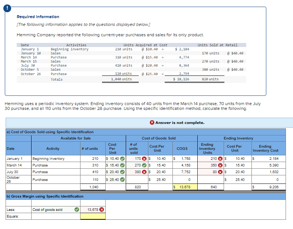Select the 380 units sold input cell
Screen dimensions: 293x229
pyautogui.click(x=137, y=172)
